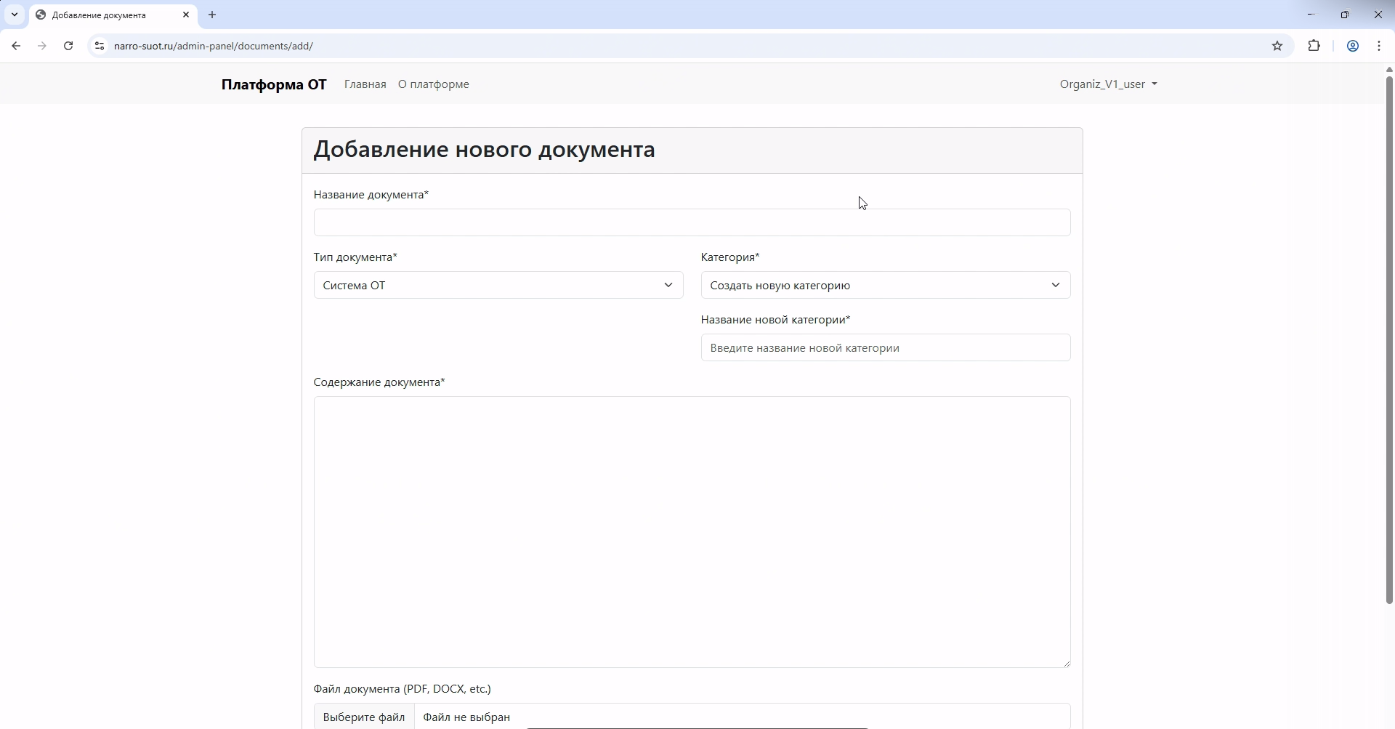Open the tab search chevron
Viewport: 1395px width, 729px height.
[15, 15]
